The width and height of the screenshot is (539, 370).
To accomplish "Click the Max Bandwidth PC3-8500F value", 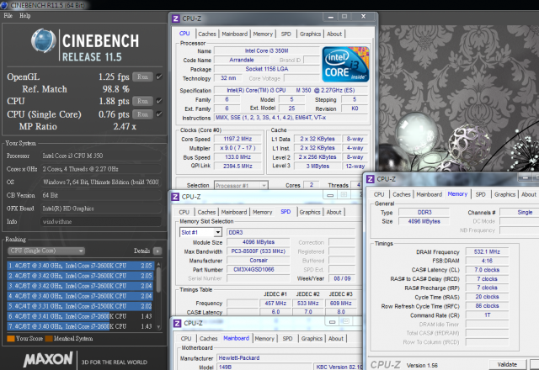I will click(258, 251).
